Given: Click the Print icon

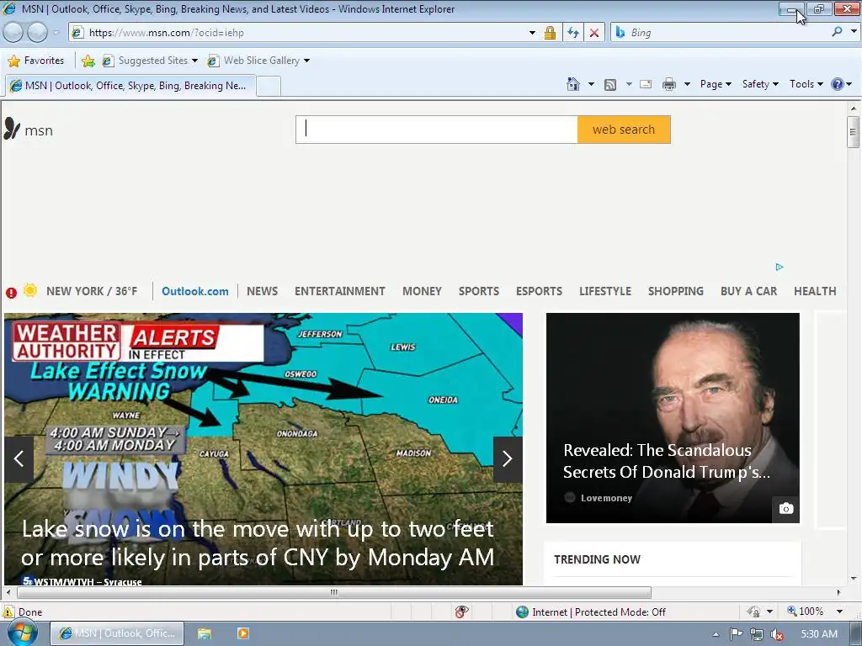Looking at the screenshot, I should point(669,84).
